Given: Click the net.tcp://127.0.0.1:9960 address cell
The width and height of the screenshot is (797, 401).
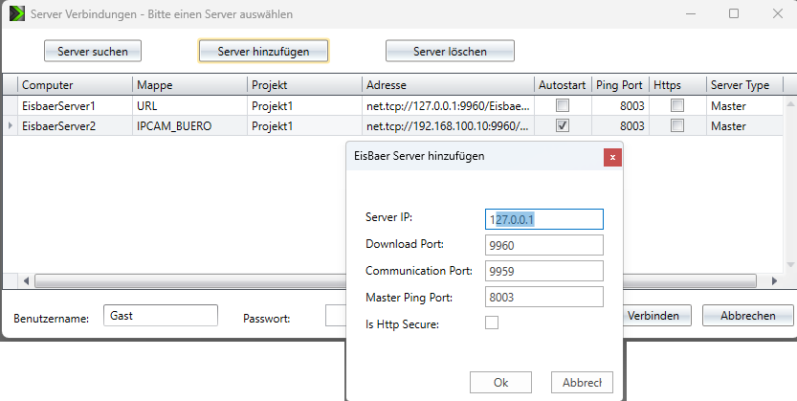Looking at the screenshot, I should 449,105.
